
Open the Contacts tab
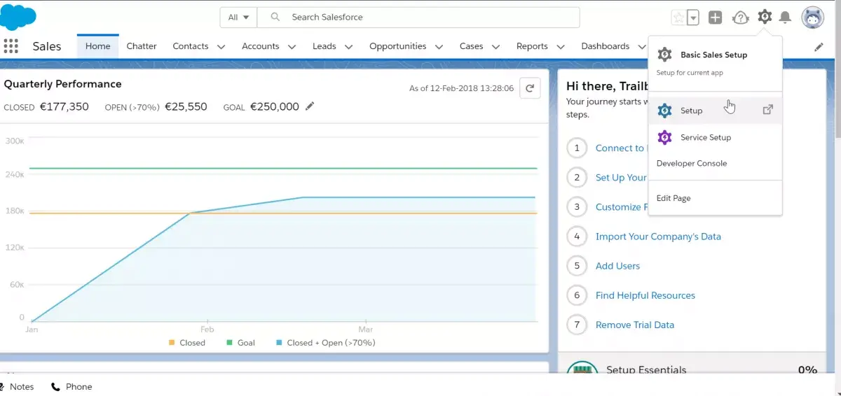pyautogui.click(x=191, y=46)
